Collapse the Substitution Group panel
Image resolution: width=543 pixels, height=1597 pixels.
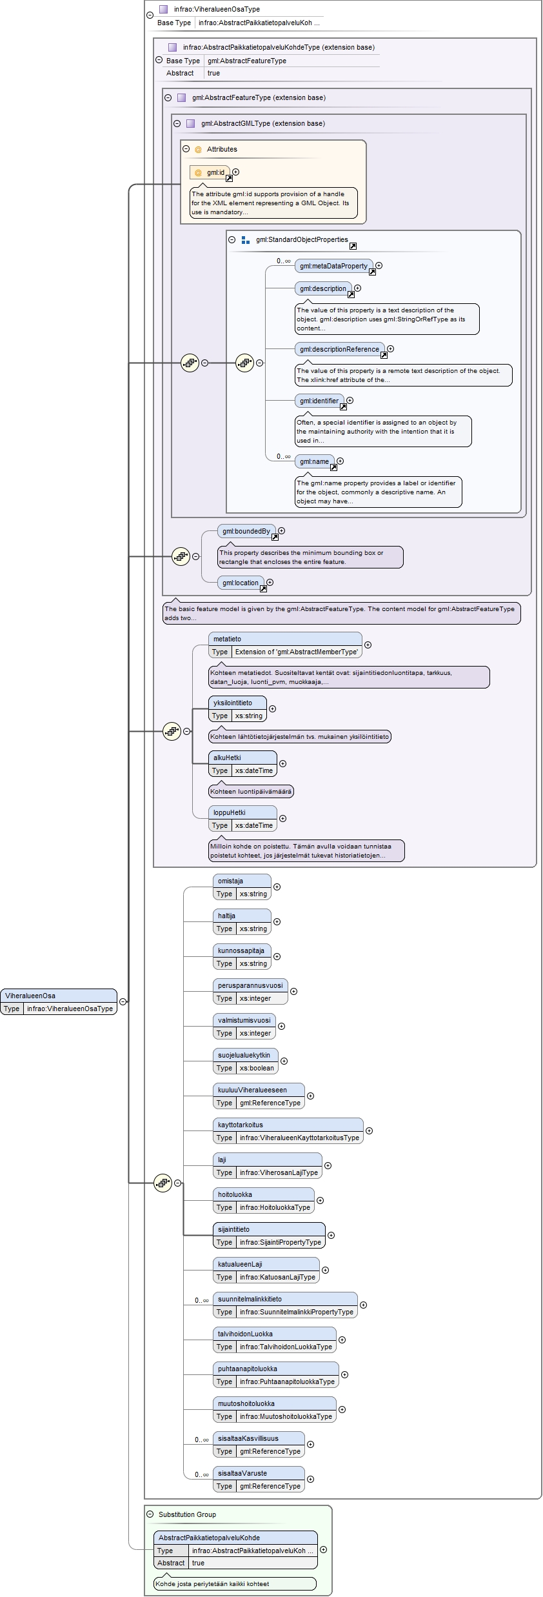150,1514
